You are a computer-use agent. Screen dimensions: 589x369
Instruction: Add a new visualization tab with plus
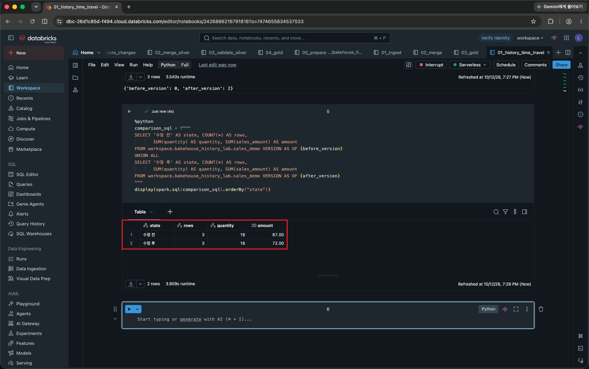(170, 212)
